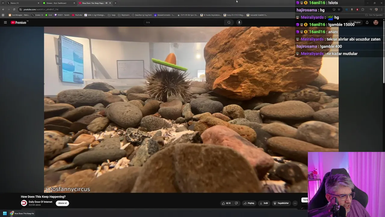
Task: Open a new browser tab
Action: click(x=115, y=3)
